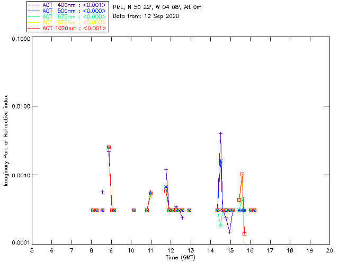Image resolution: width=339 pixels, height=271 pixels.
Task: Click the x-axis label 8
Action: pyautogui.click(x=92, y=250)
